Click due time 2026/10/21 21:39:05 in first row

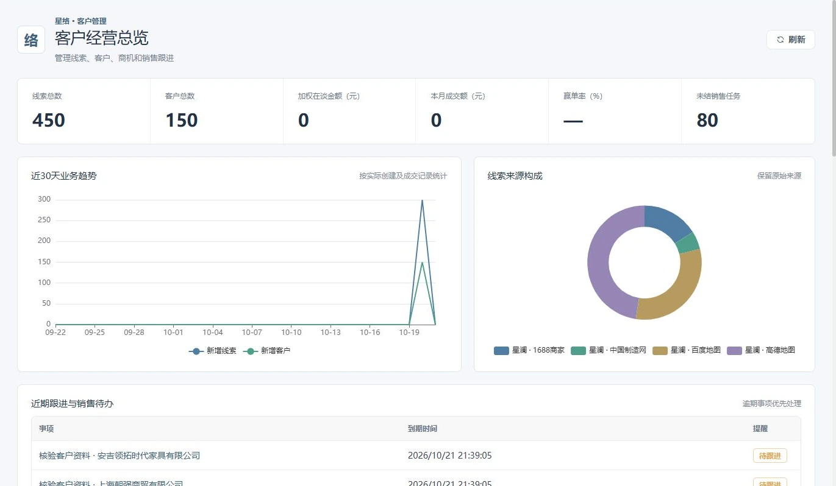tap(450, 456)
